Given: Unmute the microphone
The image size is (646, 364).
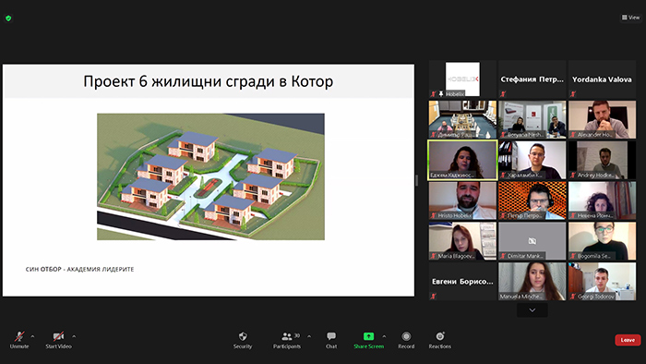Looking at the screenshot, I should (x=19, y=340).
